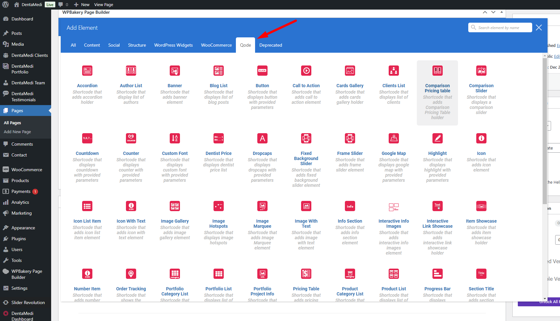The image size is (560, 321).
Task: Select the Countdown element icon
Action: coord(87,138)
